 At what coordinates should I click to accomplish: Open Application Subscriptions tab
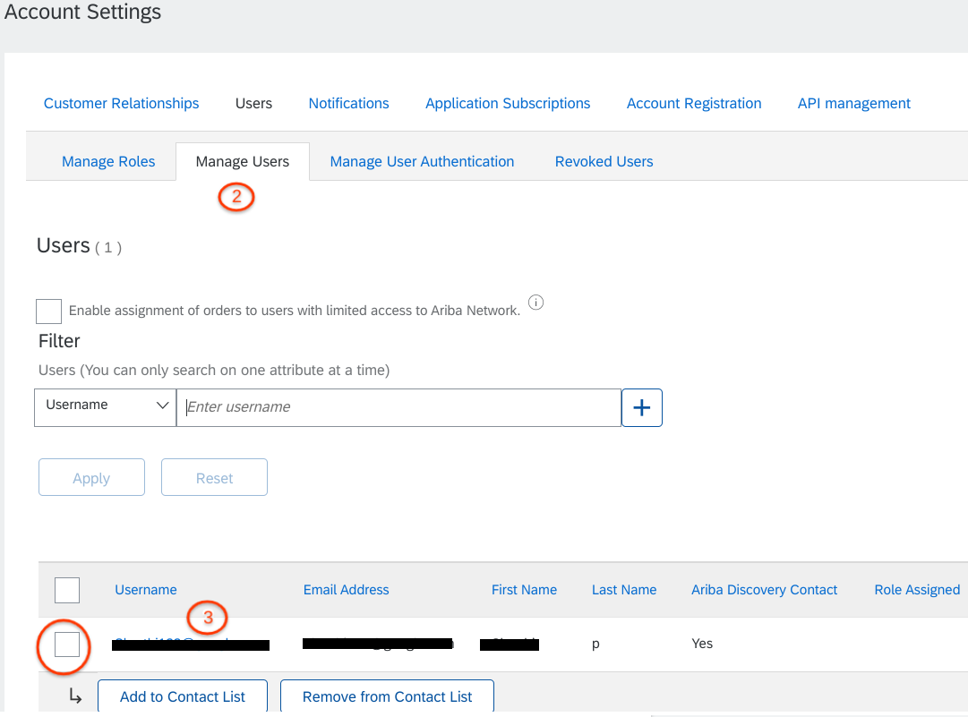tap(508, 103)
